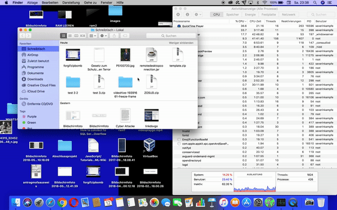Open the Trash in the Dock

(321, 202)
